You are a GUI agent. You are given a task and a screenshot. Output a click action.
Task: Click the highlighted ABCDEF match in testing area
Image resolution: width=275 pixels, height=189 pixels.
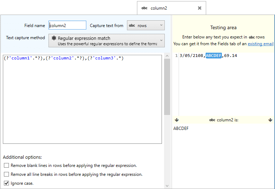coord(213,56)
